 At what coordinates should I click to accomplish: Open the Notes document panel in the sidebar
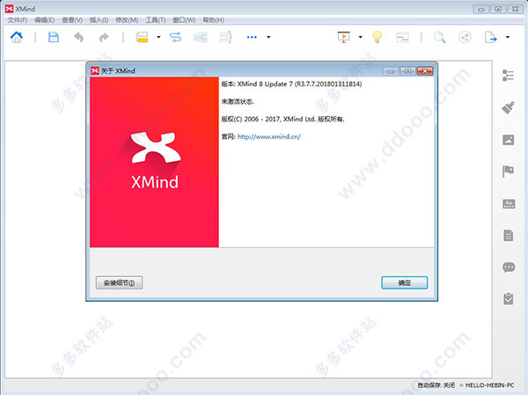pos(508,235)
